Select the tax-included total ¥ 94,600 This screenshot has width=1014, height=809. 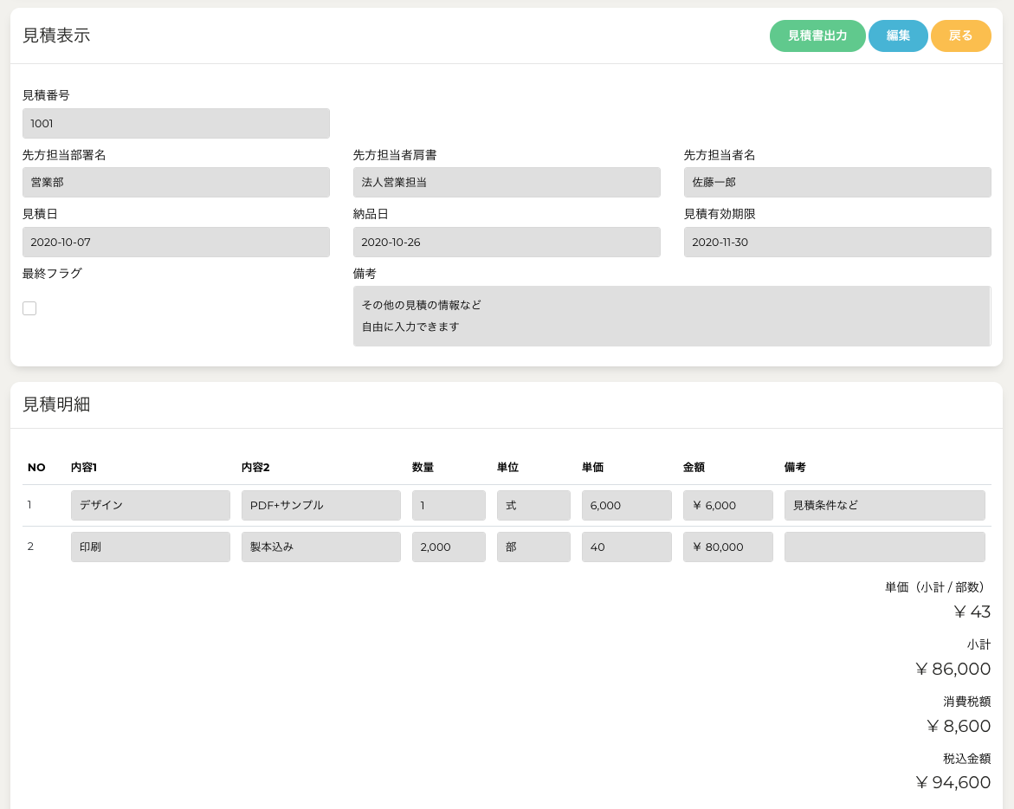tap(953, 782)
